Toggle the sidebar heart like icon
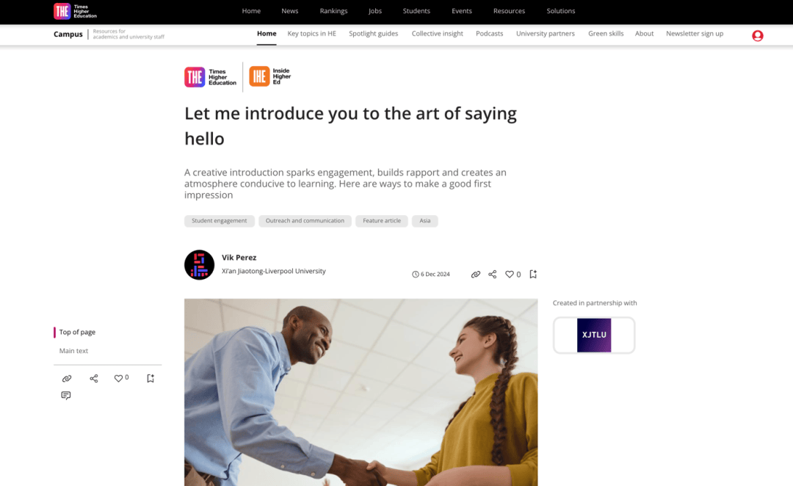Image resolution: width=793 pixels, height=486 pixels. tap(118, 378)
